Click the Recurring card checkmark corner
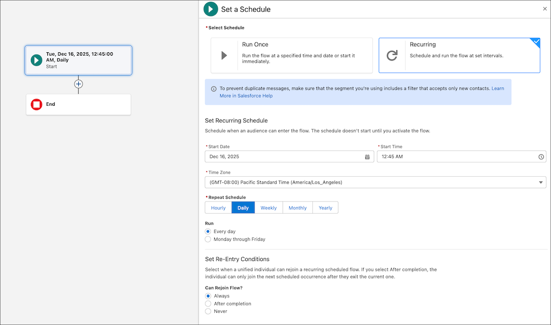This screenshot has height=325, width=551. [x=536, y=42]
